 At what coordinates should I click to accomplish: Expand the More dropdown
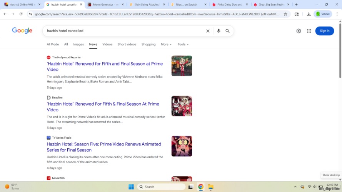166,44
